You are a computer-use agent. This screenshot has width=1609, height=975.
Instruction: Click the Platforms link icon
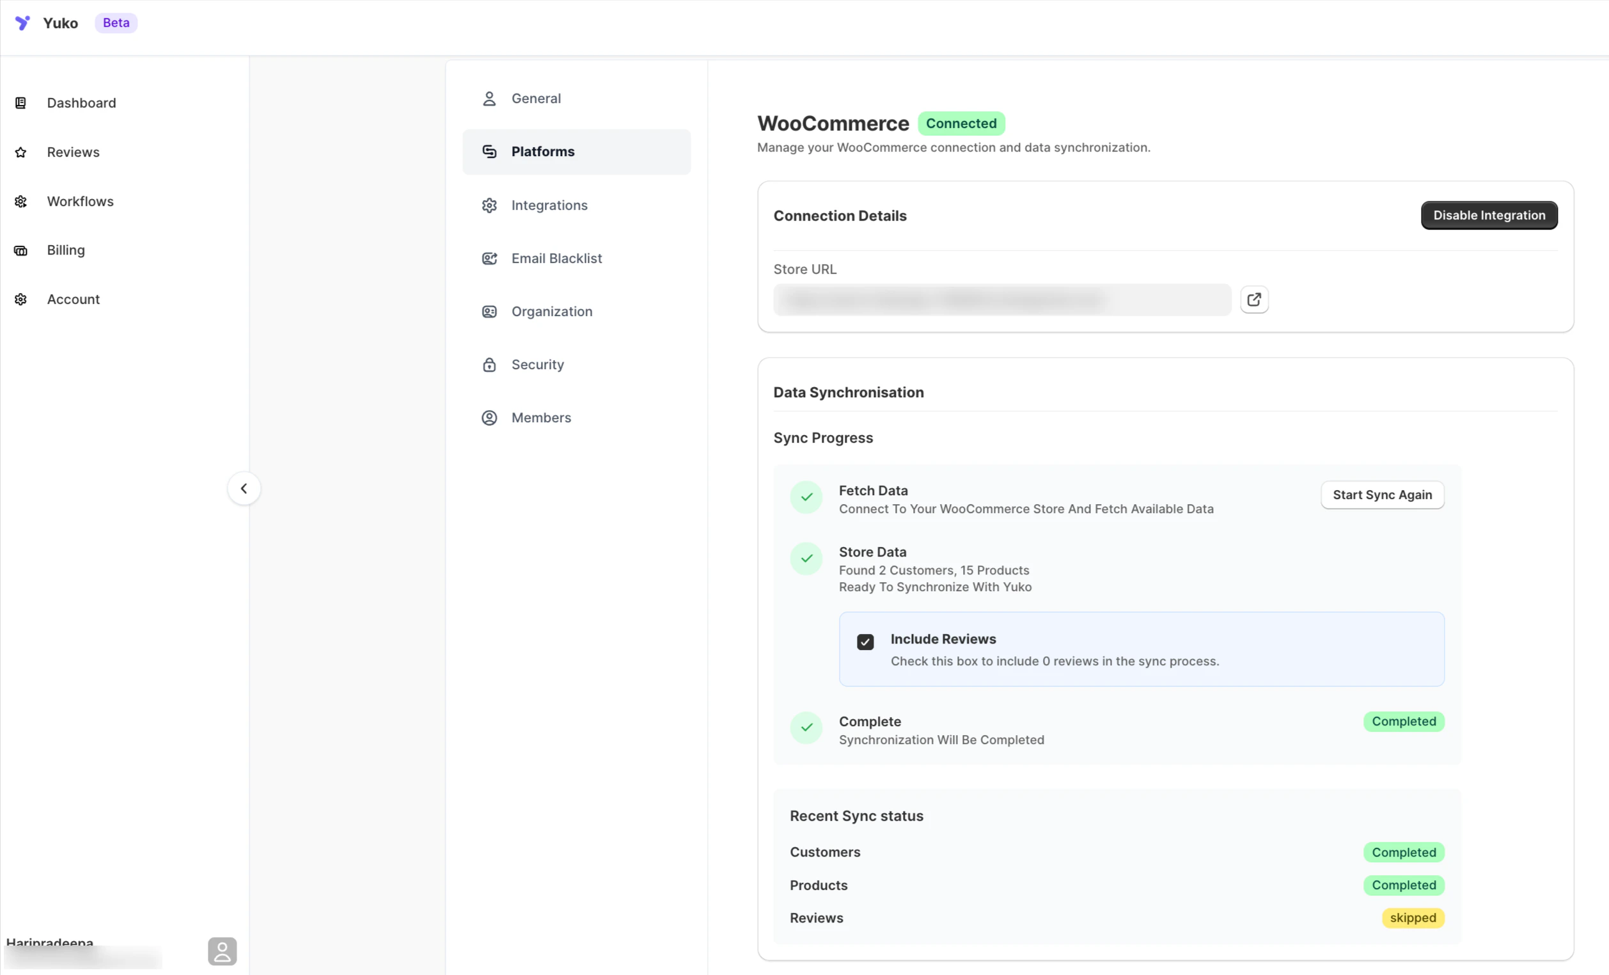click(489, 152)
